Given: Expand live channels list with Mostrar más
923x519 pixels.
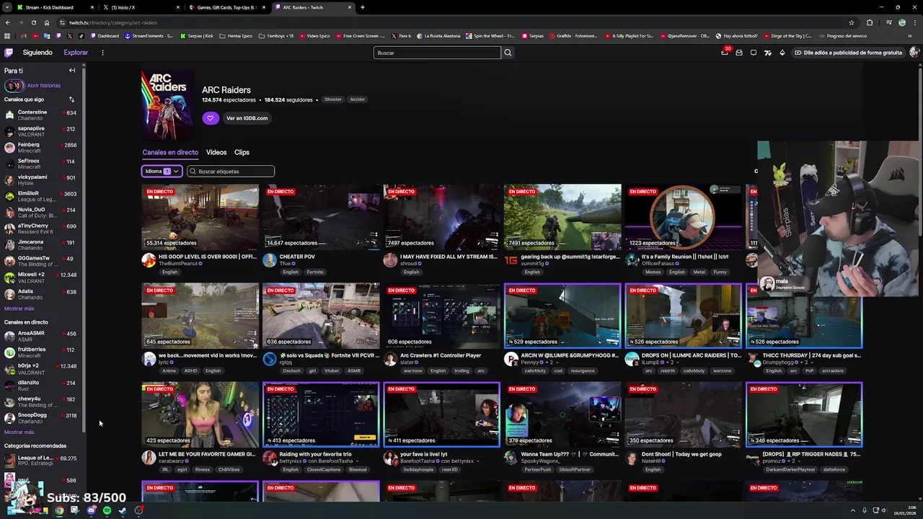Looking at the screenshot, I should pyautogui.click(x=19, y=432).
